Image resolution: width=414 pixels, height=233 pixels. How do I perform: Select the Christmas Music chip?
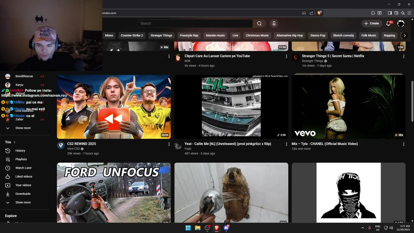click(x=257, y=36)
